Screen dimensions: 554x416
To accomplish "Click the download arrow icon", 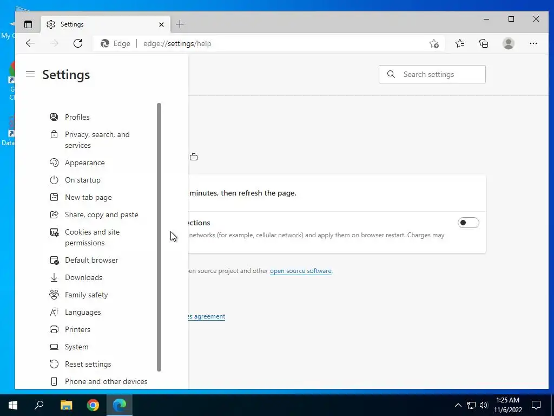I will [x=54, y=277].
